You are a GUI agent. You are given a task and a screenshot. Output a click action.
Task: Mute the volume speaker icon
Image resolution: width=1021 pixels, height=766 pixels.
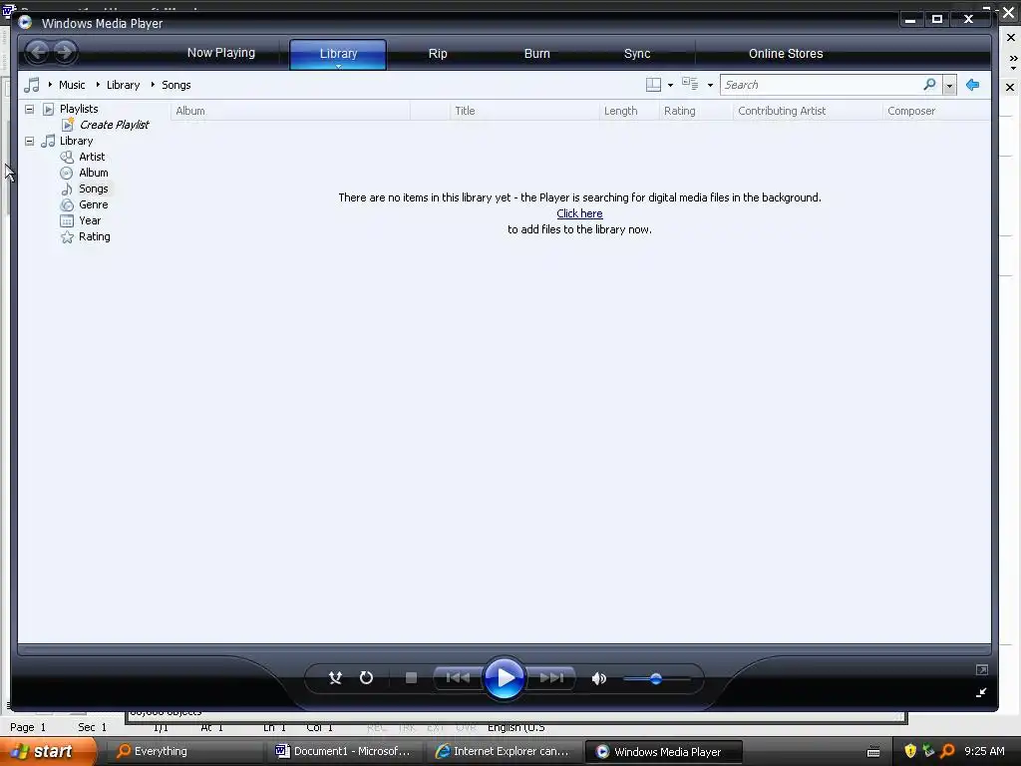[598, 678]
